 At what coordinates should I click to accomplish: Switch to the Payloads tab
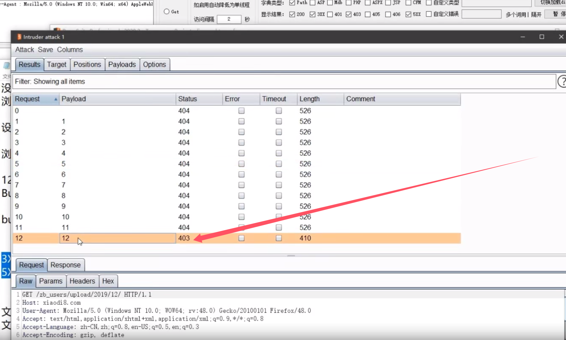(122, 64)
